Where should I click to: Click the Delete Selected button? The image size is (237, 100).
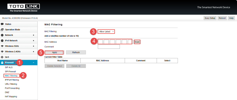pos(55,66)
